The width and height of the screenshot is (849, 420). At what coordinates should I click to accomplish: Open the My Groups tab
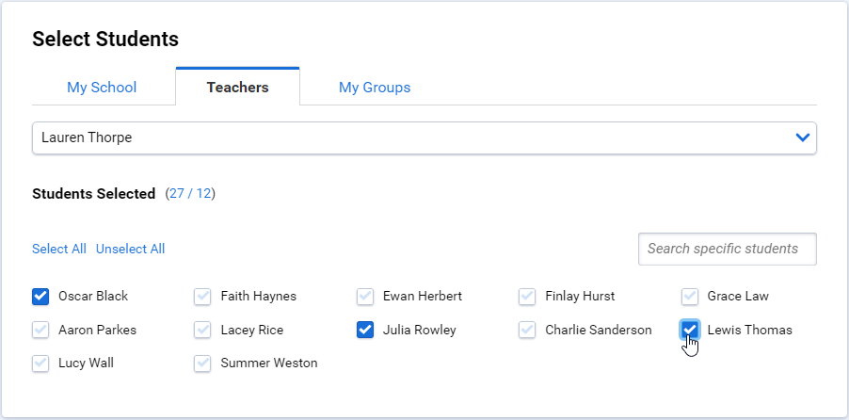375,88
